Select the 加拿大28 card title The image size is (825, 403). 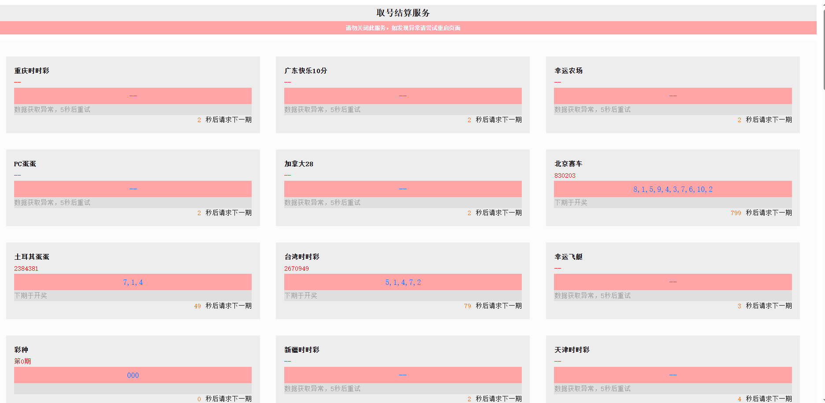(299, 164)
